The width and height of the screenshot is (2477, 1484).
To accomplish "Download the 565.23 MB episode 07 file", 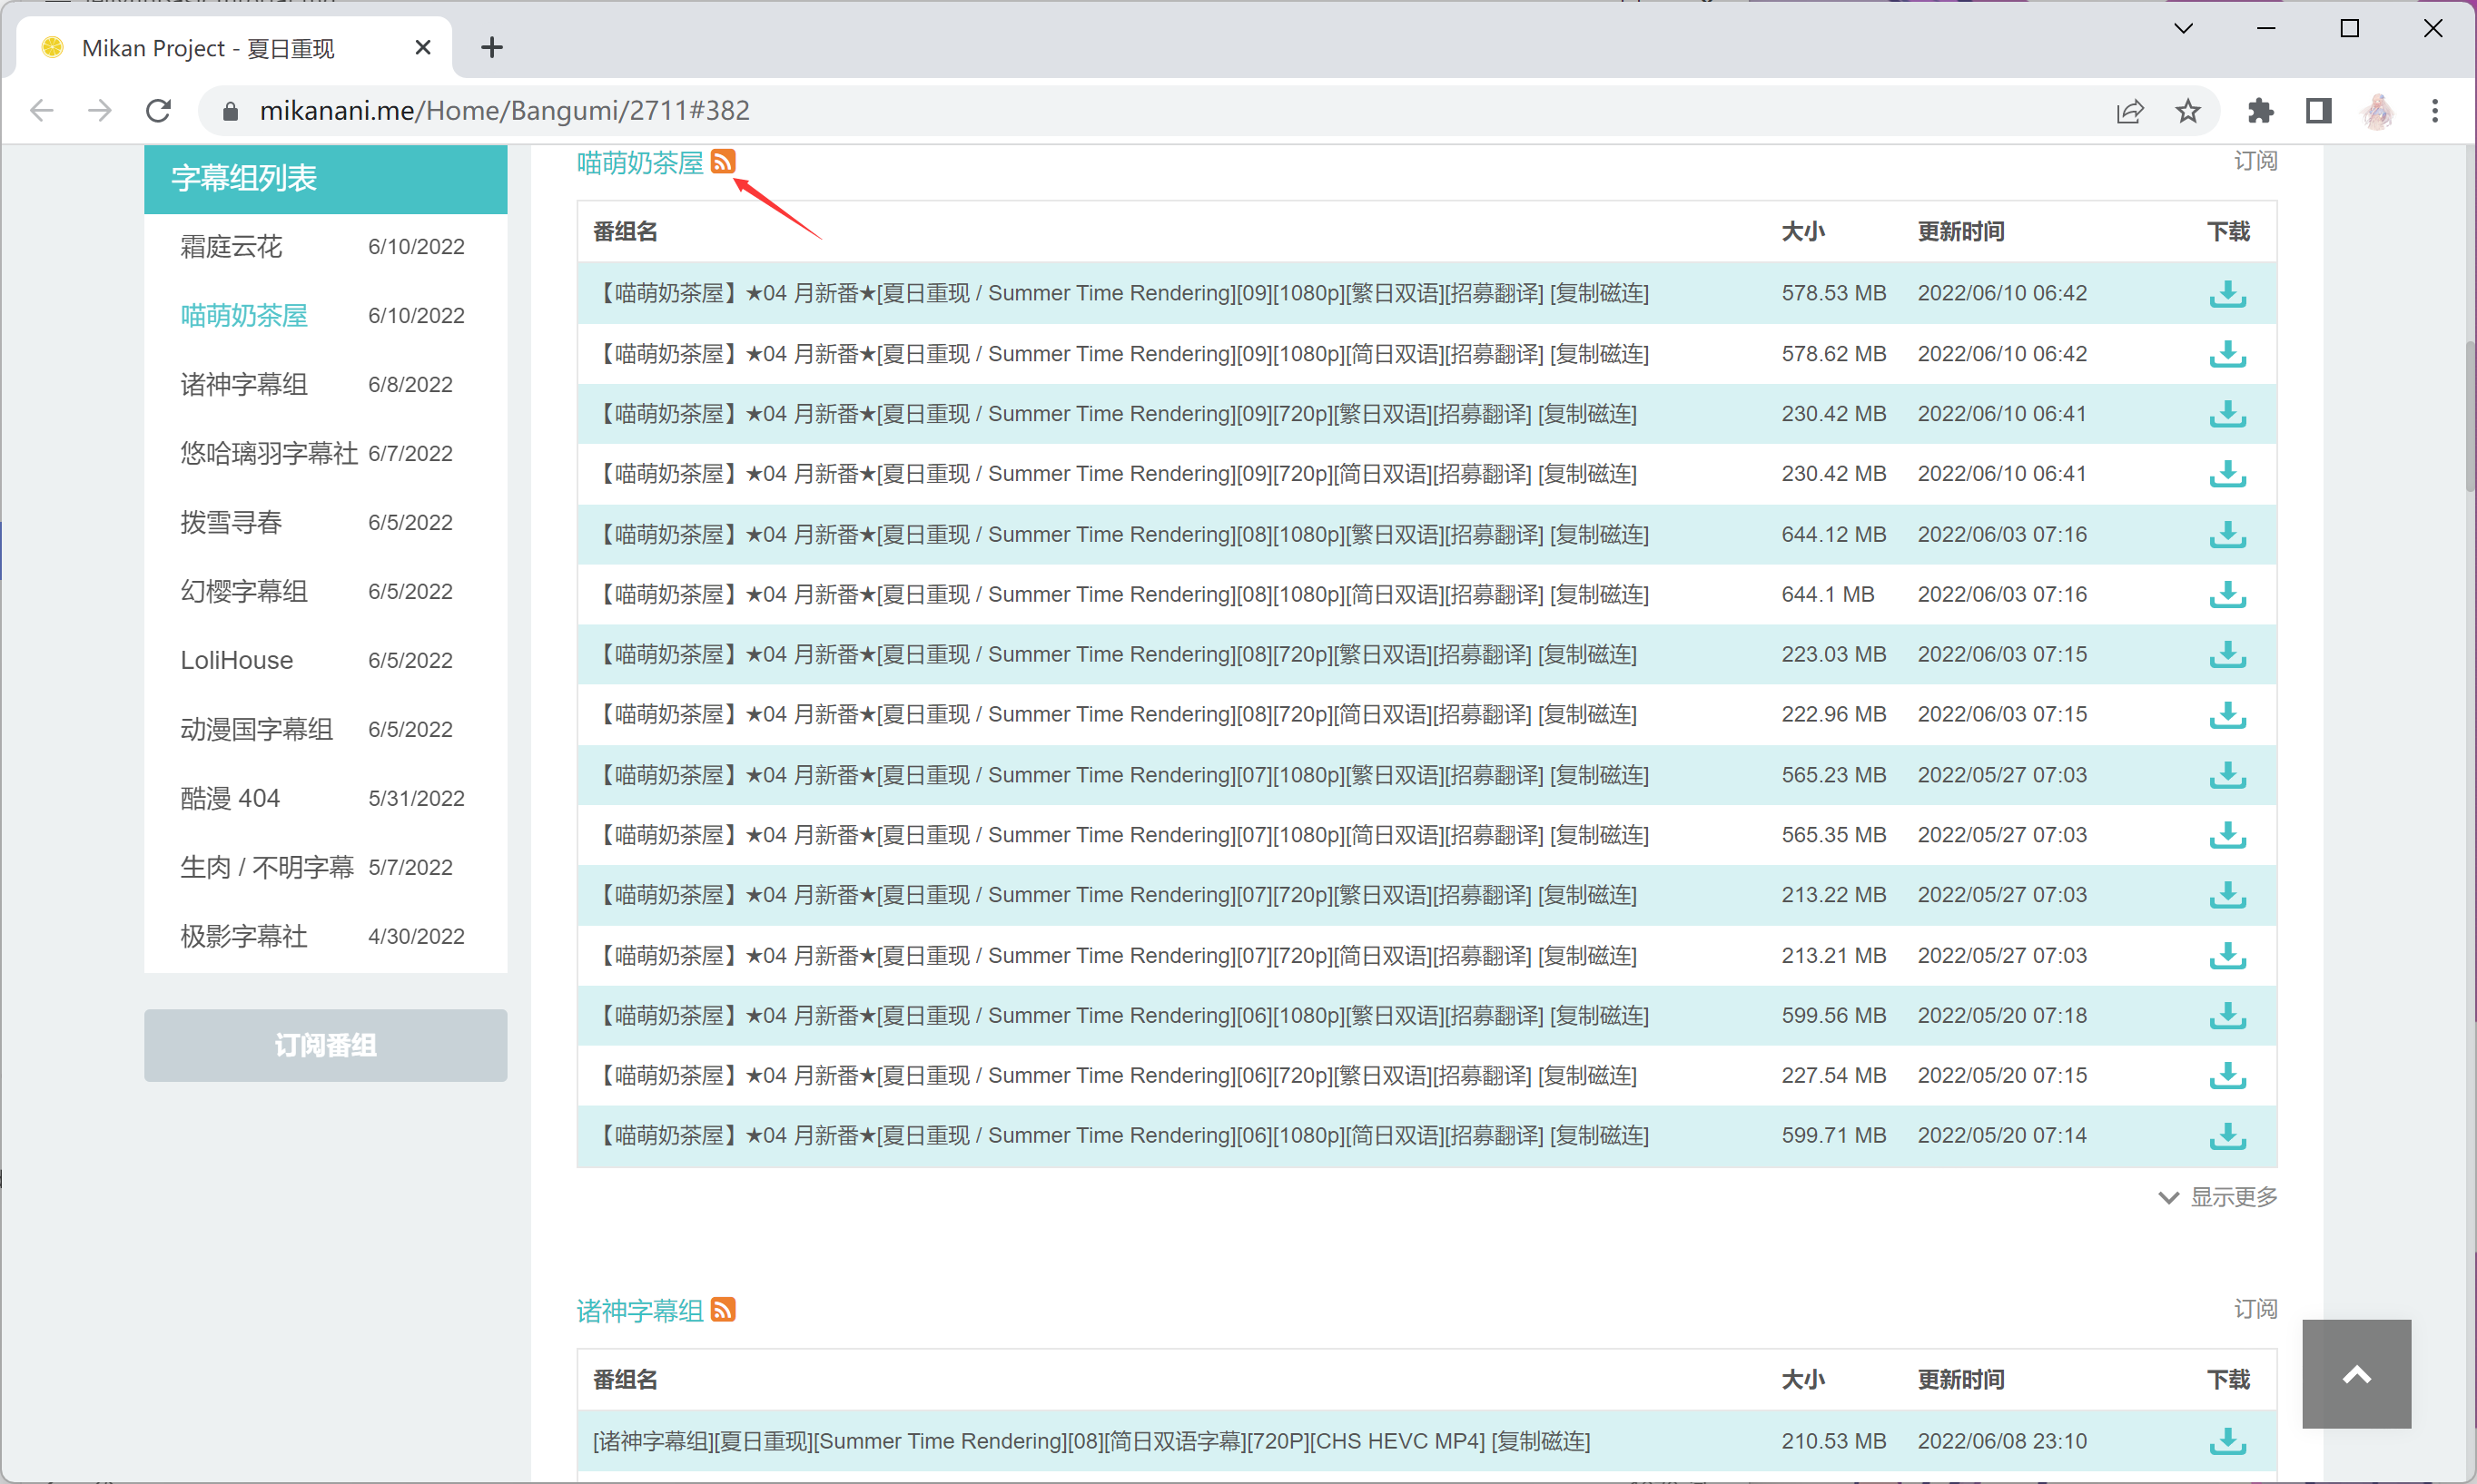I will coord(2227,774).
